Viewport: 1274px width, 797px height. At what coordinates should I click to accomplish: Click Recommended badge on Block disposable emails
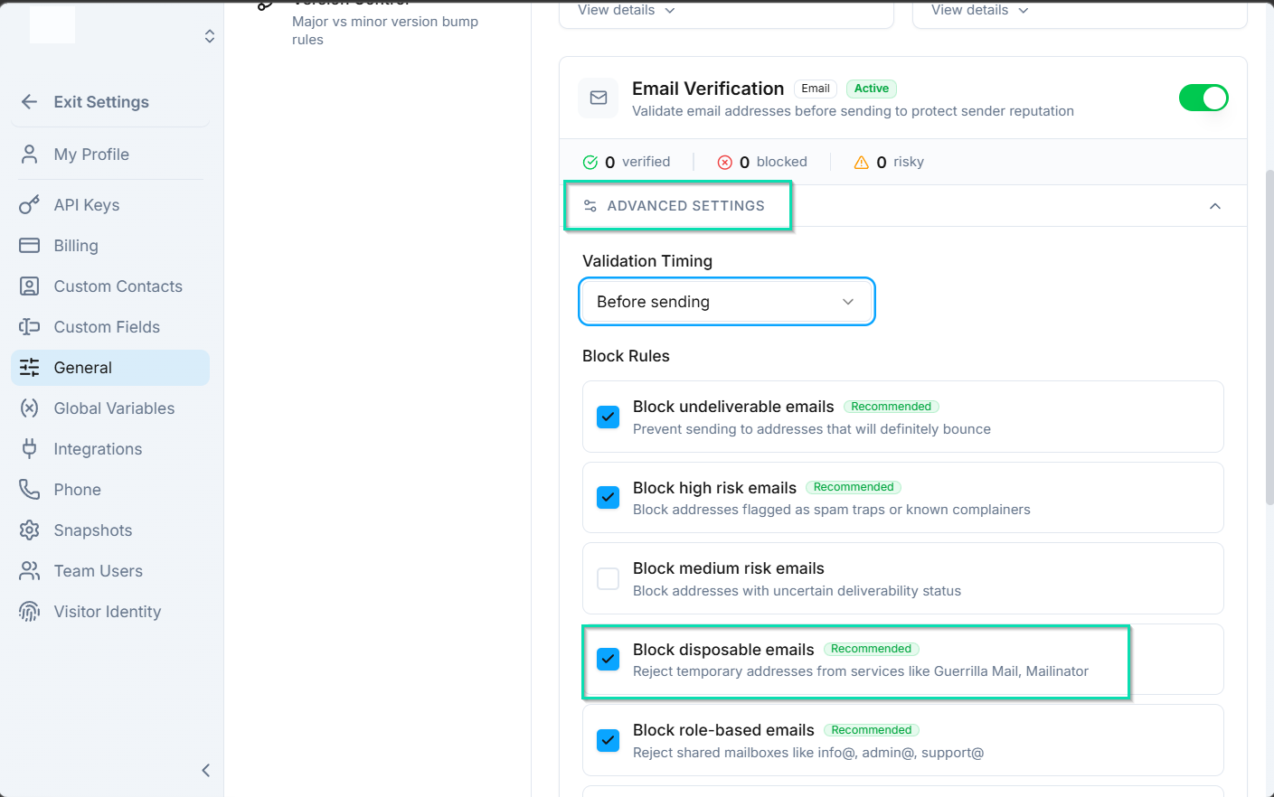coord(872,649)
